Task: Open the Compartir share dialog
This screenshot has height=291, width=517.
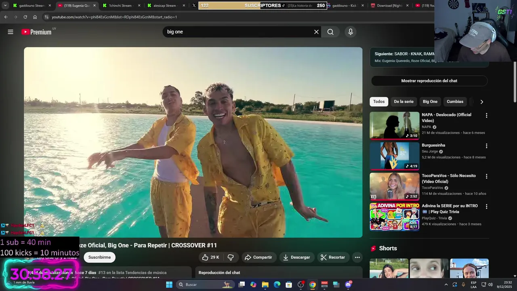Action: [x=259, y=257]
